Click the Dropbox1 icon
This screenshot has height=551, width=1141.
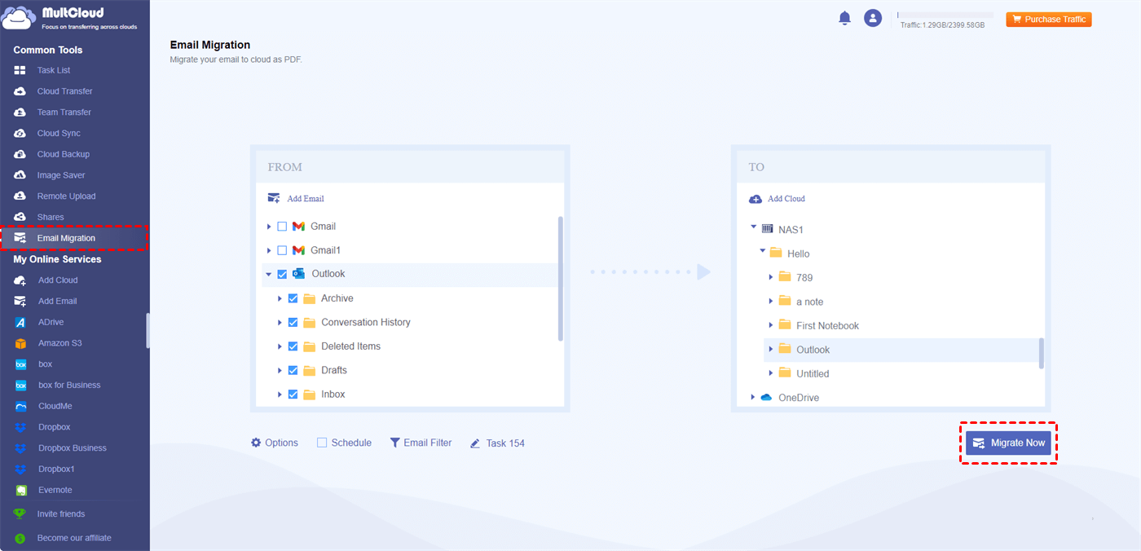pyautogui.click(x=20, y=469)
